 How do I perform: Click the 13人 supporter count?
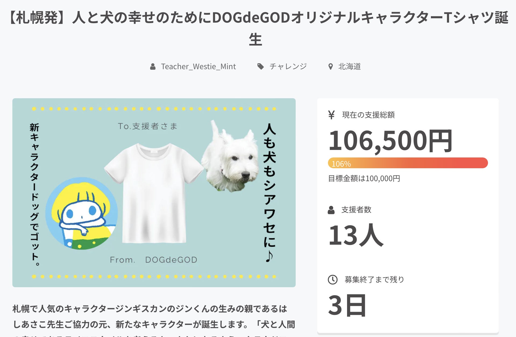pos(356,235)
